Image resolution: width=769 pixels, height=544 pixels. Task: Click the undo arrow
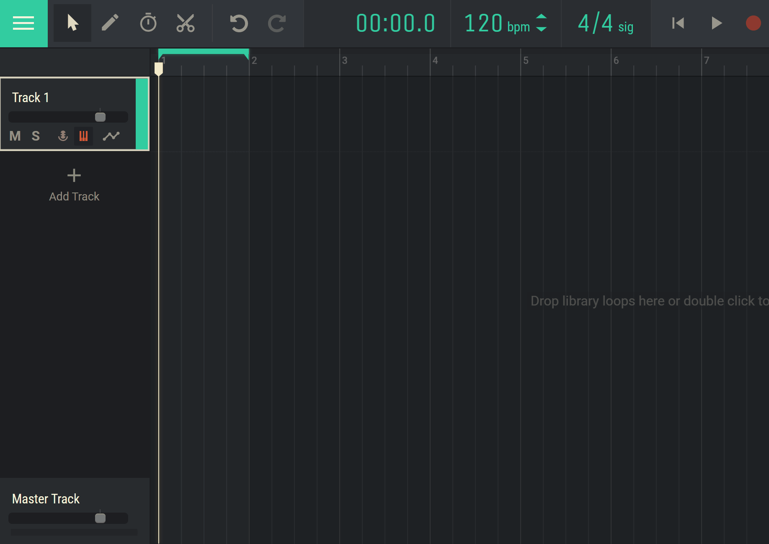tap(239, 23)
